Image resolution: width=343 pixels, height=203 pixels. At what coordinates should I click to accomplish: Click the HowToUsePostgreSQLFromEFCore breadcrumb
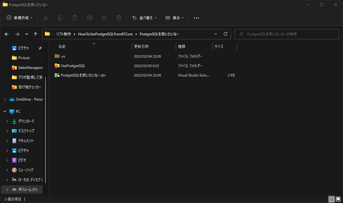[106, 34]
